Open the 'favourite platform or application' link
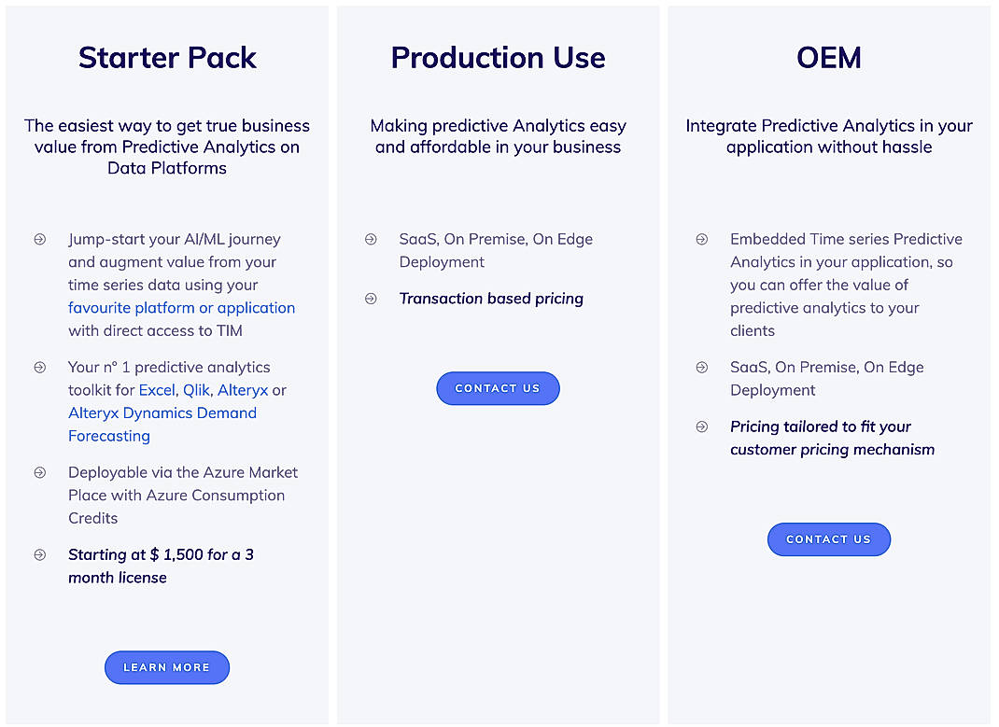The height and width of the screenshot is (727, 999). tap(181, 307)
